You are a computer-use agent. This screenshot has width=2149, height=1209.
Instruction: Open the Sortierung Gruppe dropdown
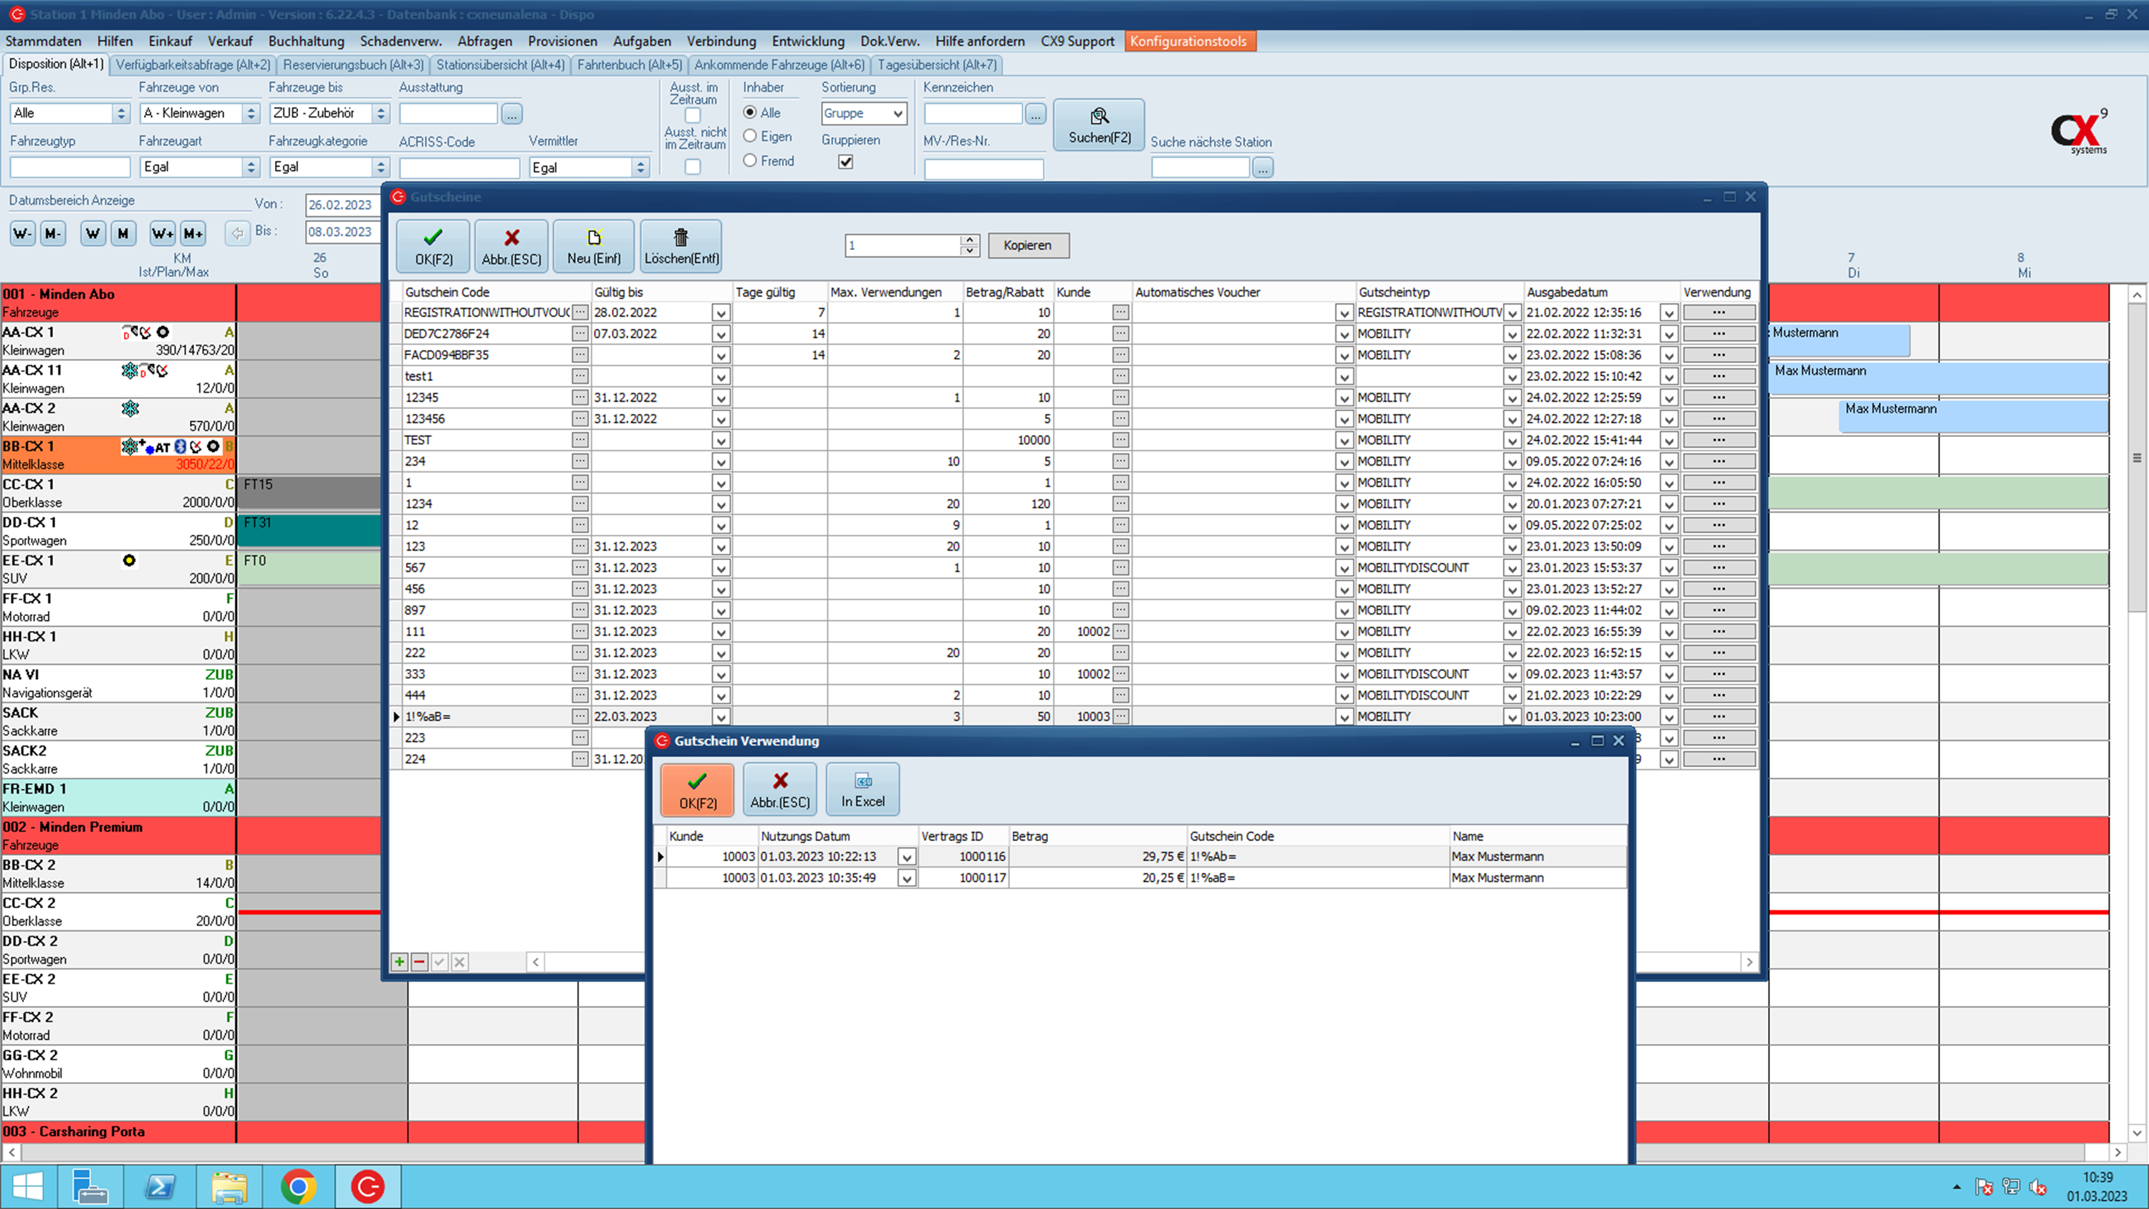pyautogui.click(x=898, y=113)
